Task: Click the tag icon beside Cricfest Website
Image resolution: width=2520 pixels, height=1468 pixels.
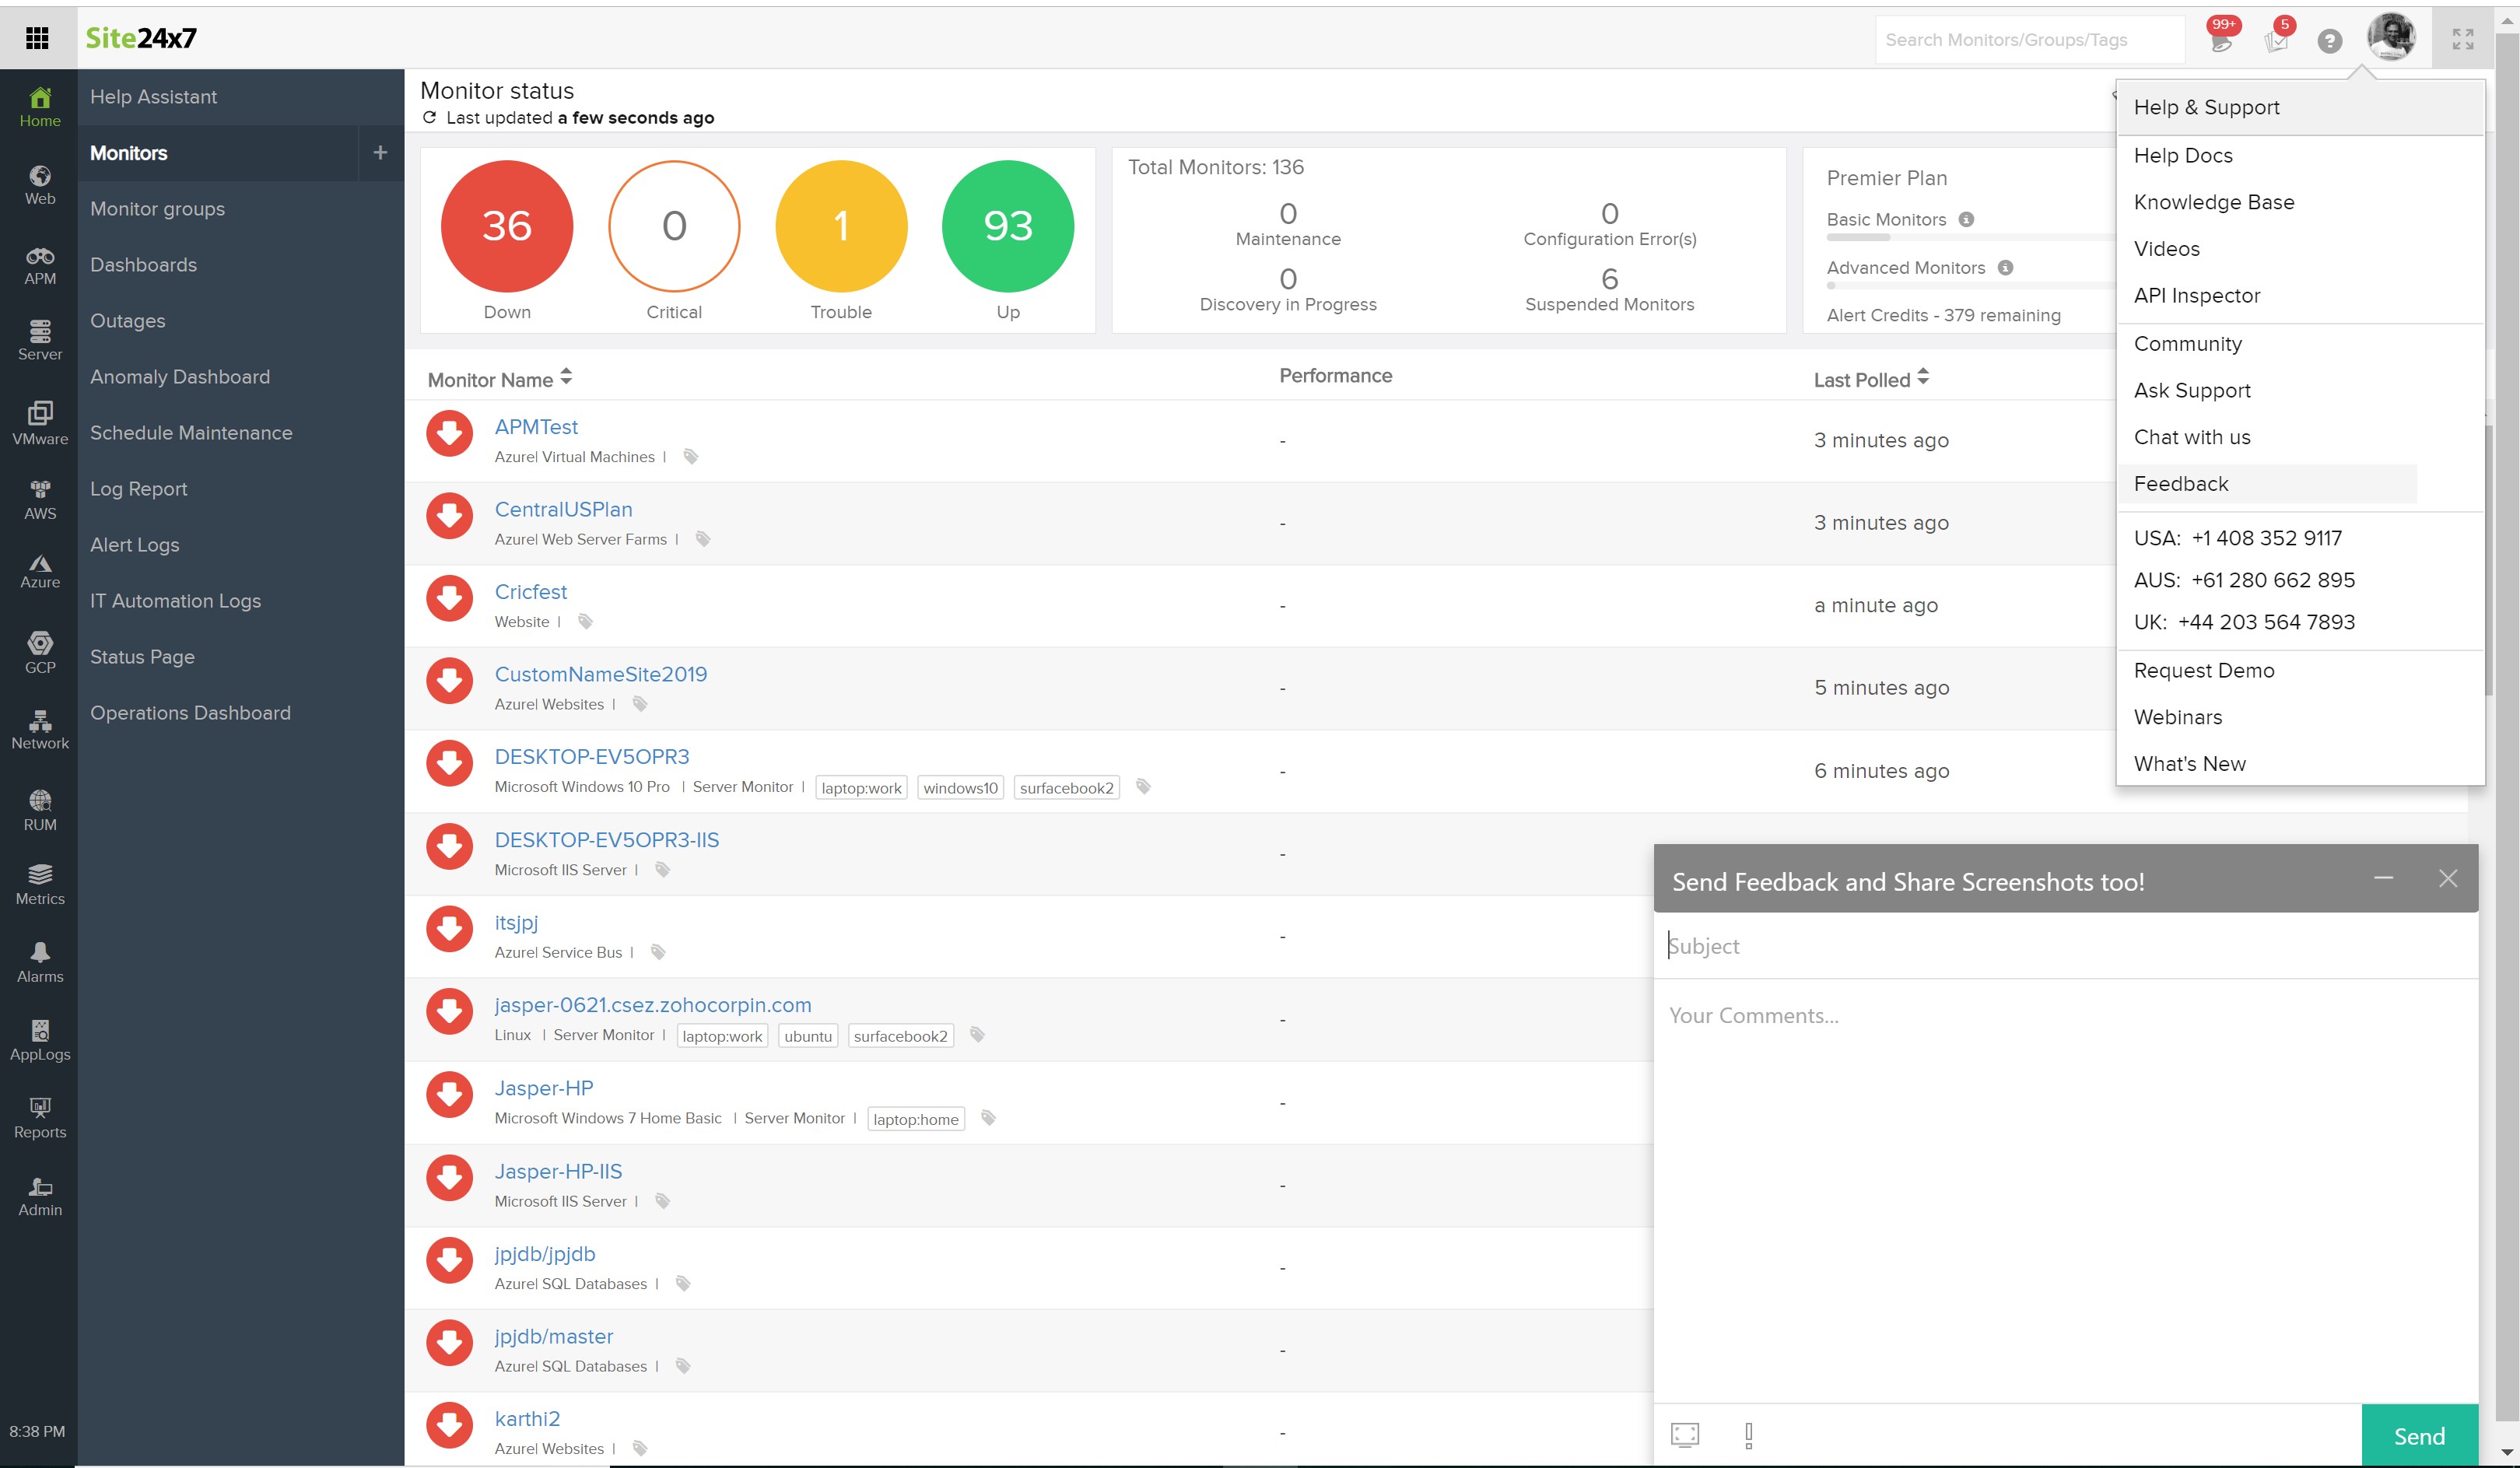Action: coord(586,622)
